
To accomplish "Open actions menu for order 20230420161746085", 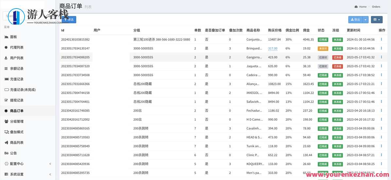I will tap(381, 110).
